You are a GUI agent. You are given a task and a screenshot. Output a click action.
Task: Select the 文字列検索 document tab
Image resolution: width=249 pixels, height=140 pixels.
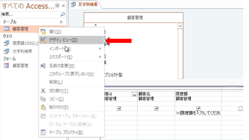click(85, 4)
